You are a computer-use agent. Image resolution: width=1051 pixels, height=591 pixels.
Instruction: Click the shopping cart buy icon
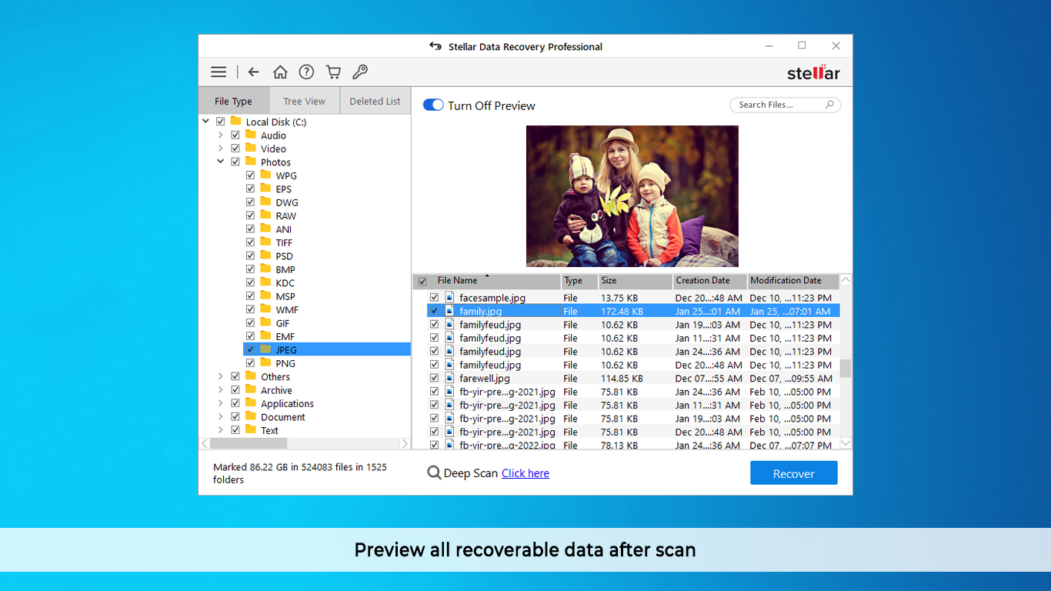click(333, 72)
